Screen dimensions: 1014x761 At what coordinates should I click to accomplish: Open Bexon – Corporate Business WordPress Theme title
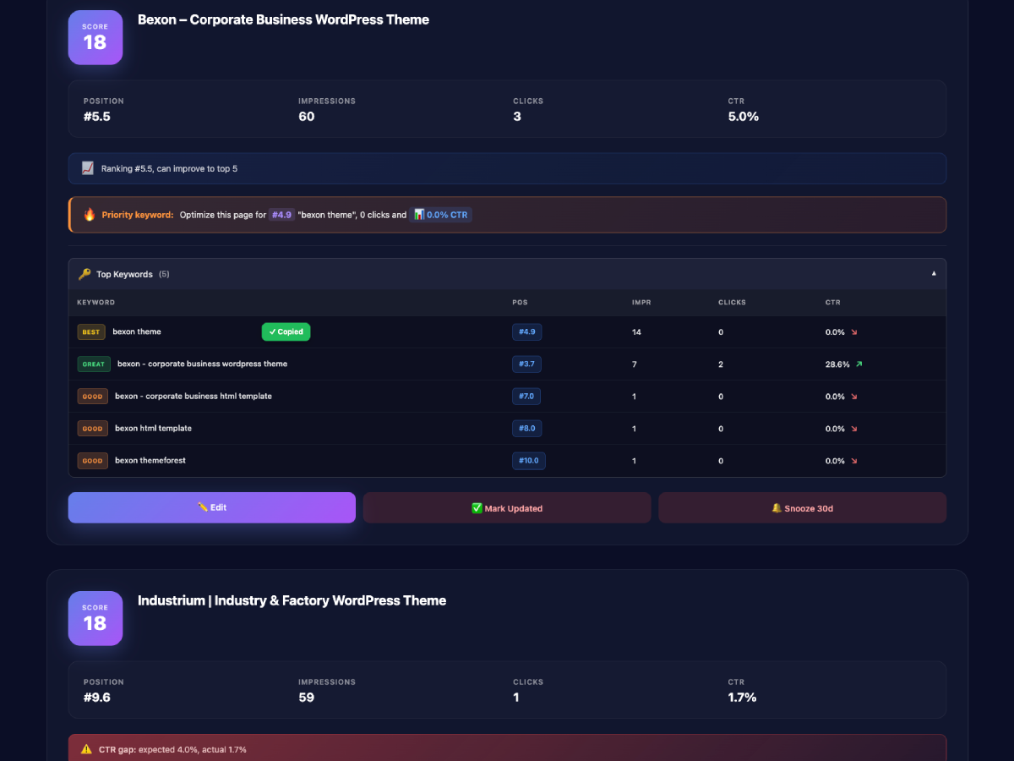(283, 19)
